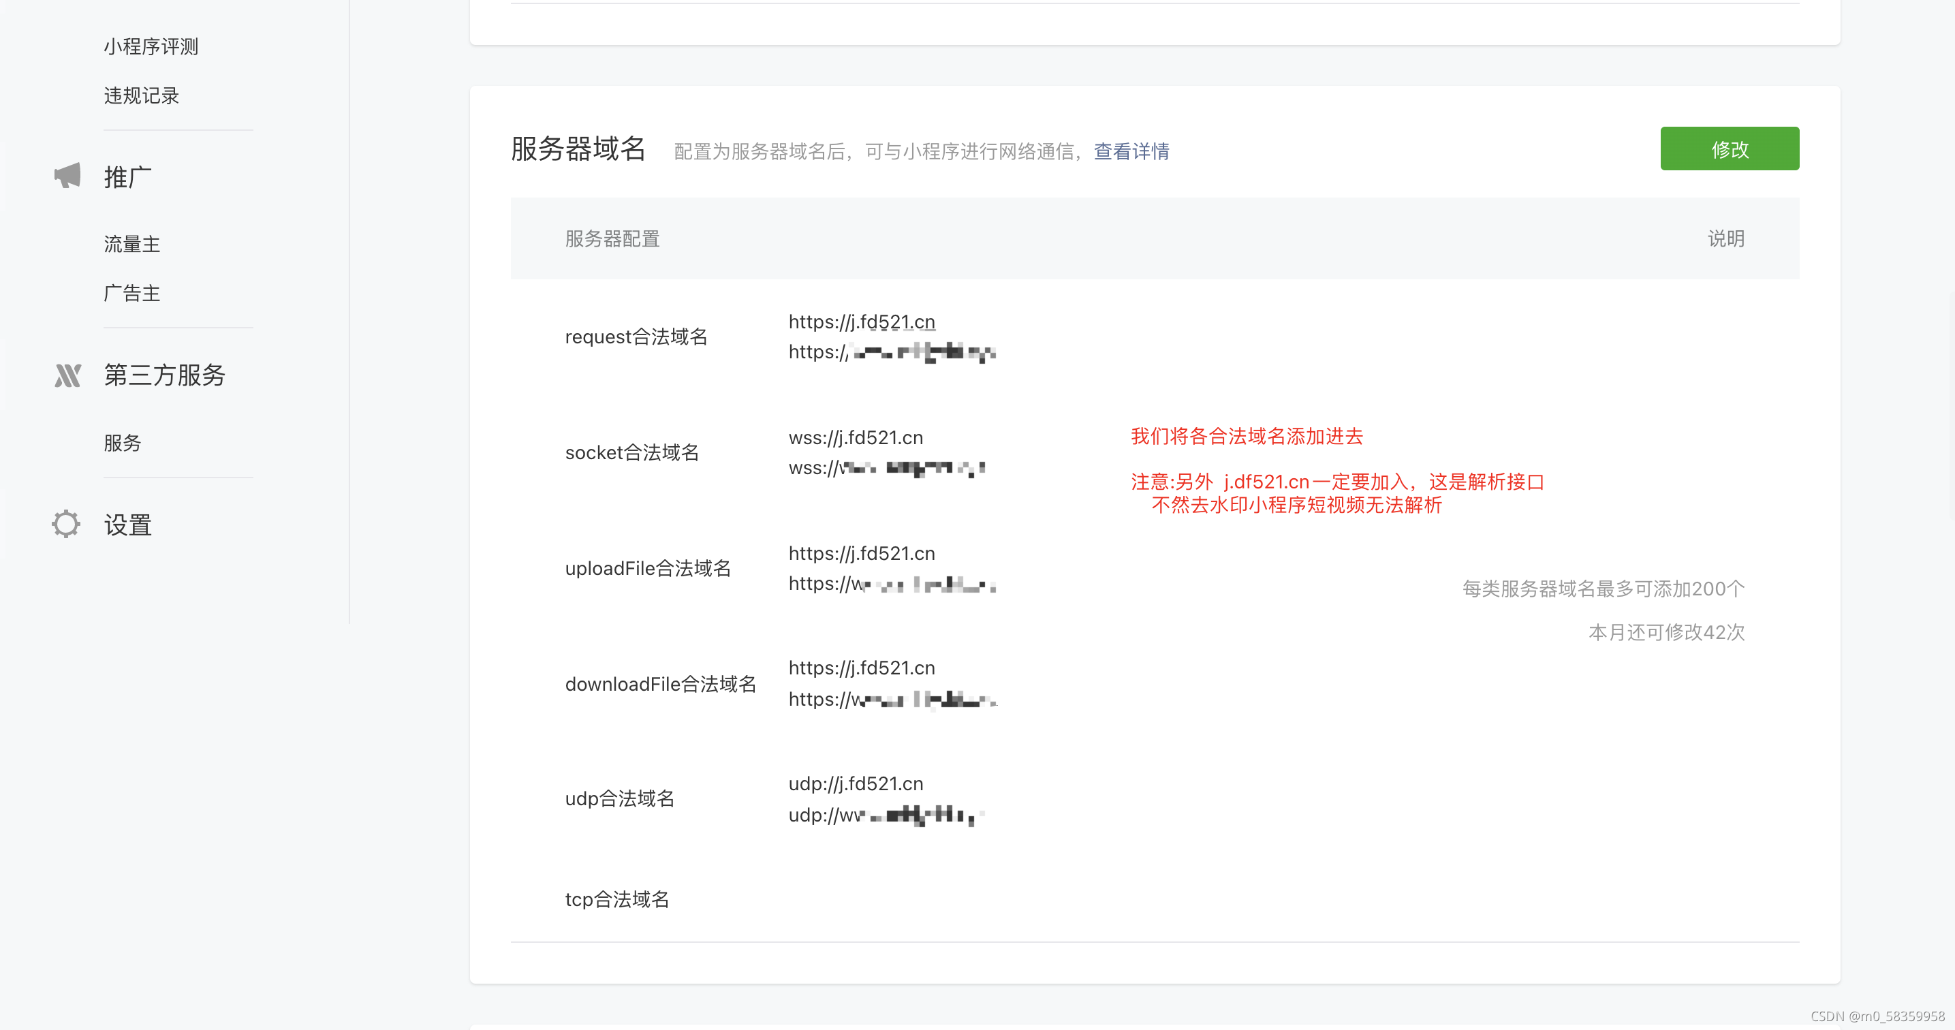The image size is (1955, 1030).
Task: Click the 服务器配置 column header
Action: click(x=612, y=239)
